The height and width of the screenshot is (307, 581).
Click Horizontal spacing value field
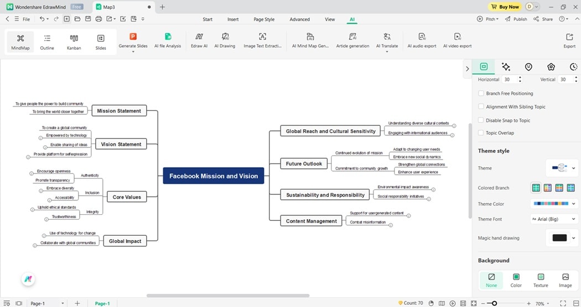tap(509, 80)
